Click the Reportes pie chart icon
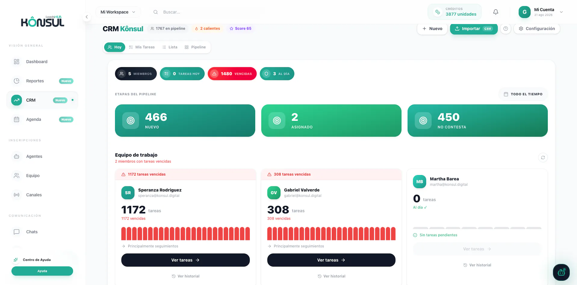Viewport: 577px width, 285px height. pyautogui.click(x=17, y=81)
